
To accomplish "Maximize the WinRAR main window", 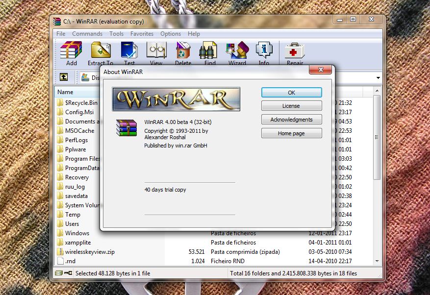I will tap(353, 20).
